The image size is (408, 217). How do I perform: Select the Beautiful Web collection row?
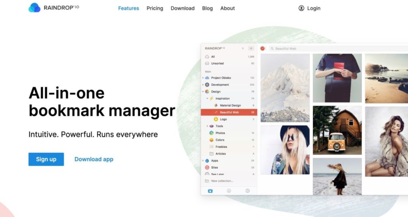(229, 112)
